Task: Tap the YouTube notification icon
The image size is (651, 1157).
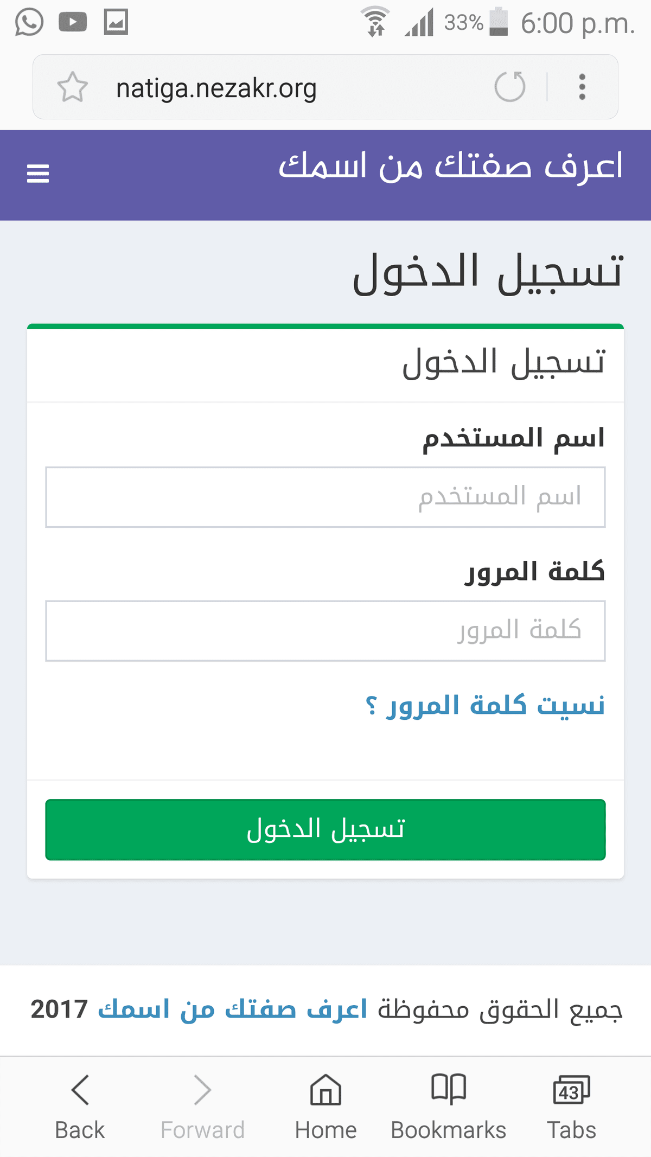Action: tap(73, 22)
